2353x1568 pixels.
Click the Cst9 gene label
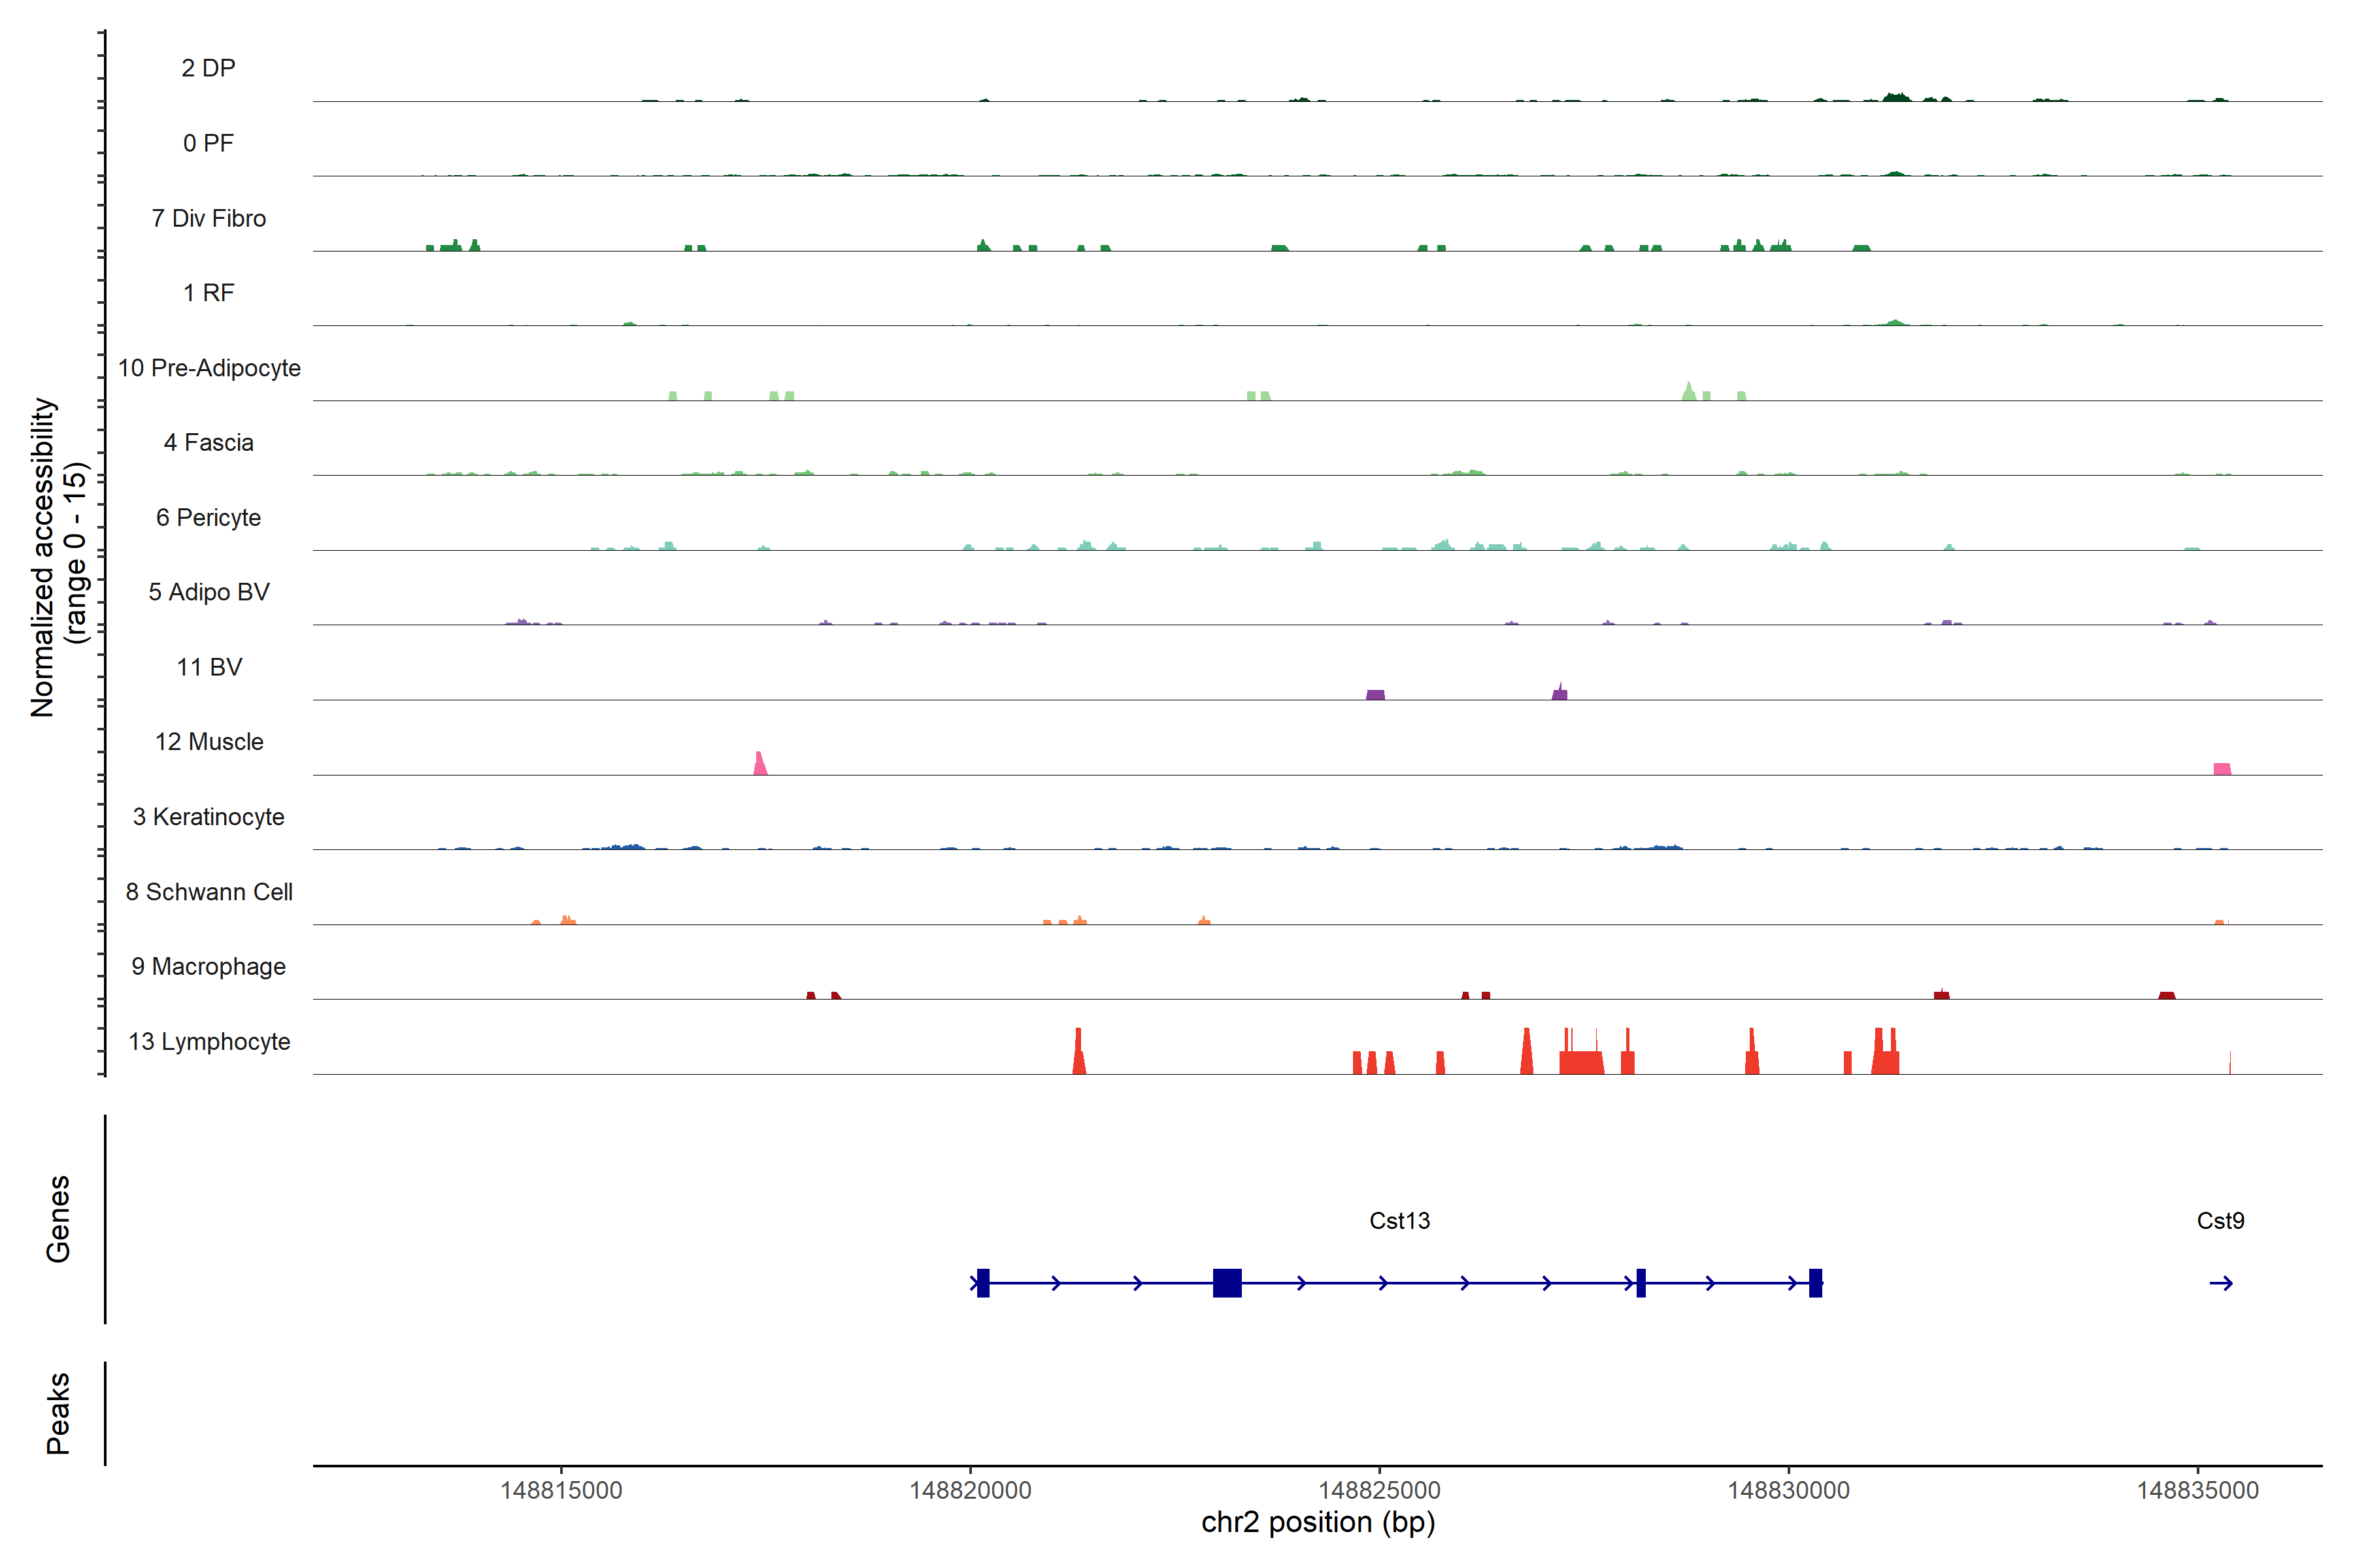click(x=2220, y=1221)
